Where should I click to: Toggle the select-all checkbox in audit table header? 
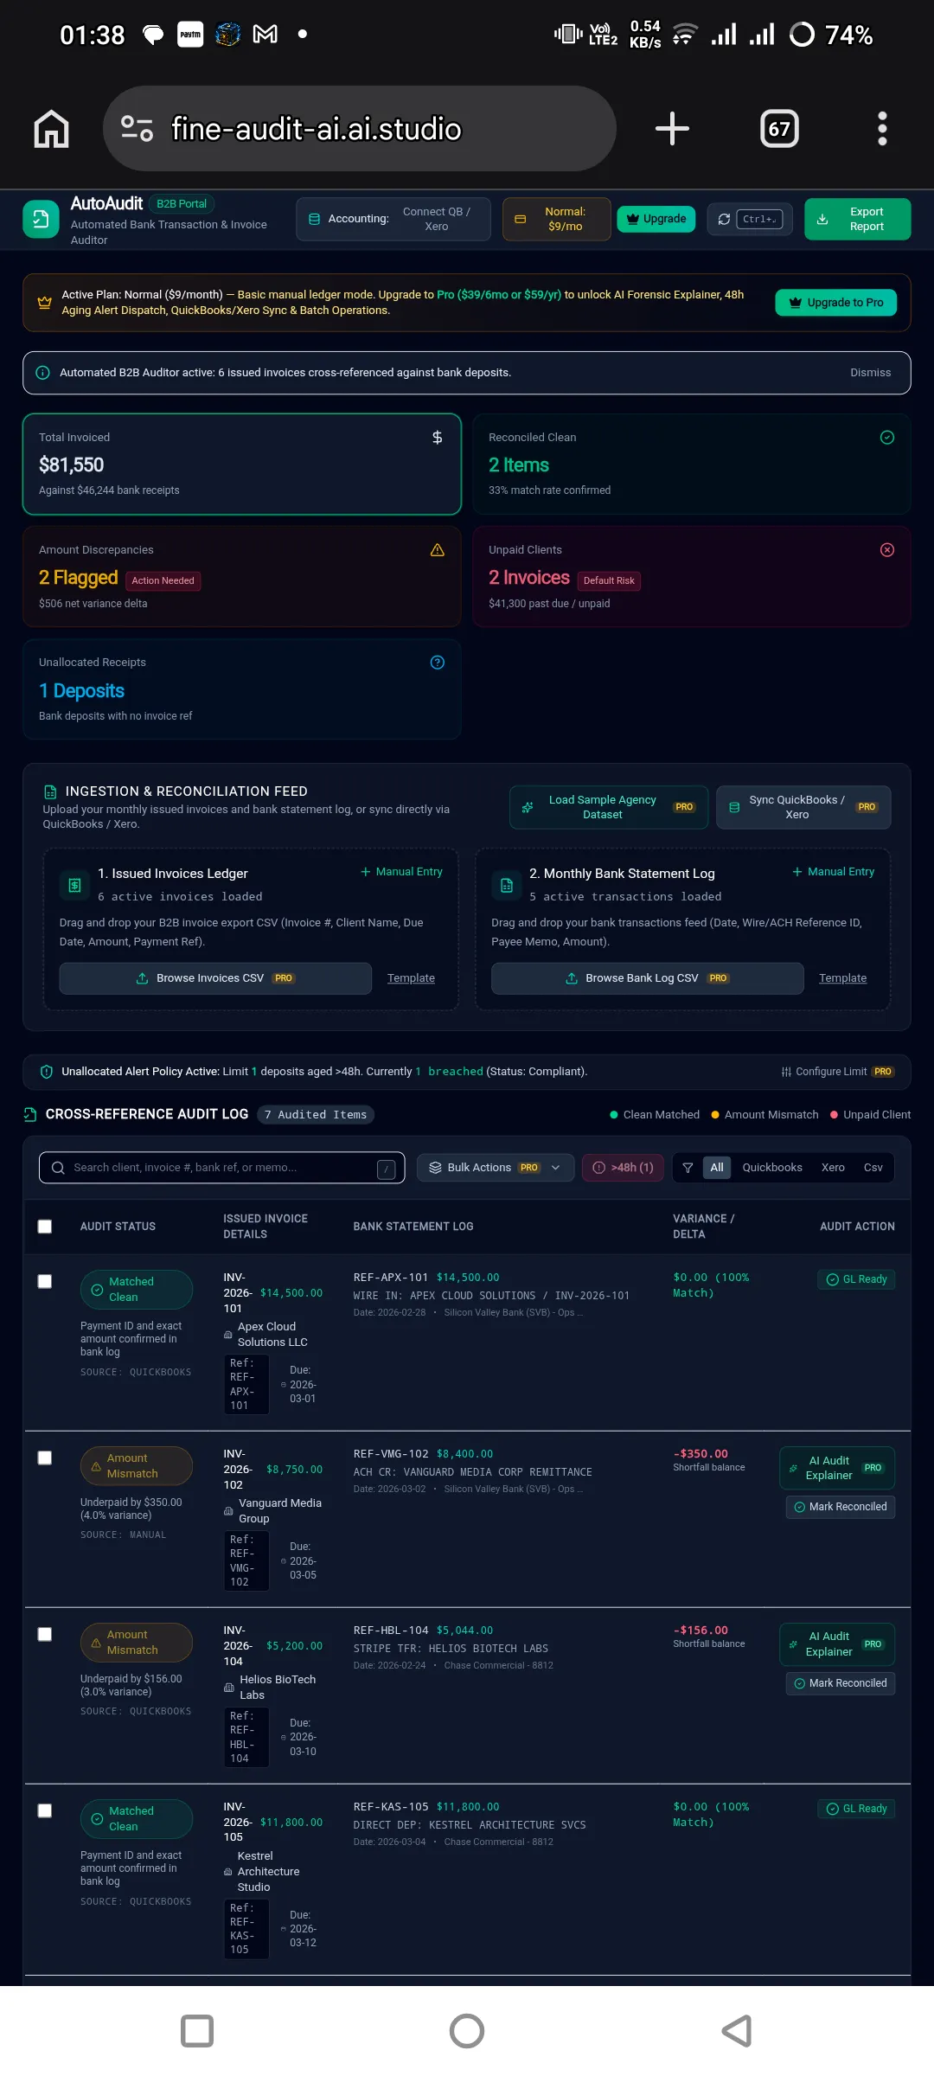point(45,1227)
